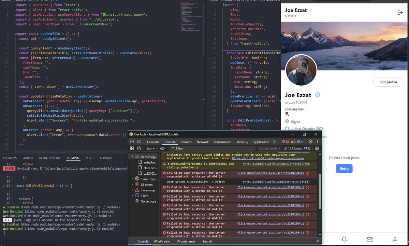Click the info circle next to Custom levels

tap(286, 148)
